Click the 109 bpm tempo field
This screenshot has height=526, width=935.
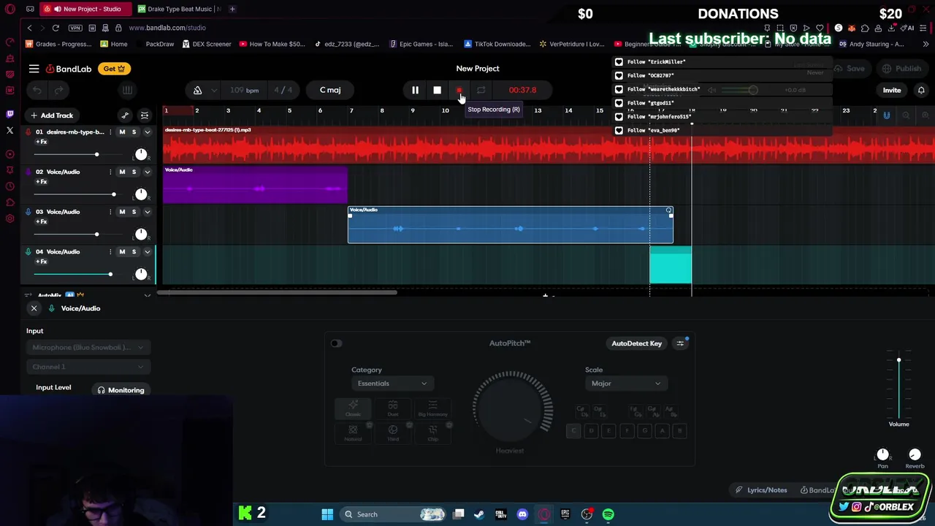click(244, 90)
